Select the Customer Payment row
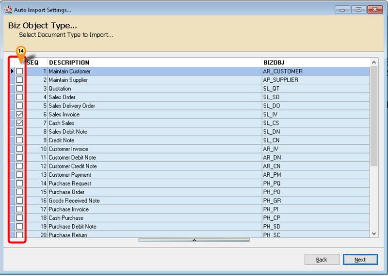The height and width of the screenshot is (276, 388). (70, 175)
